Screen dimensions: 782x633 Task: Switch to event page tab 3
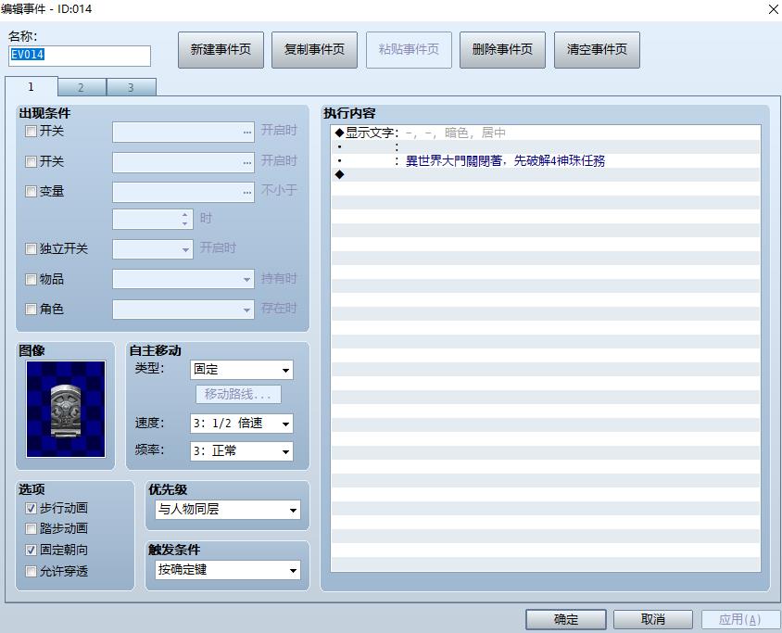tap(132, 88)
